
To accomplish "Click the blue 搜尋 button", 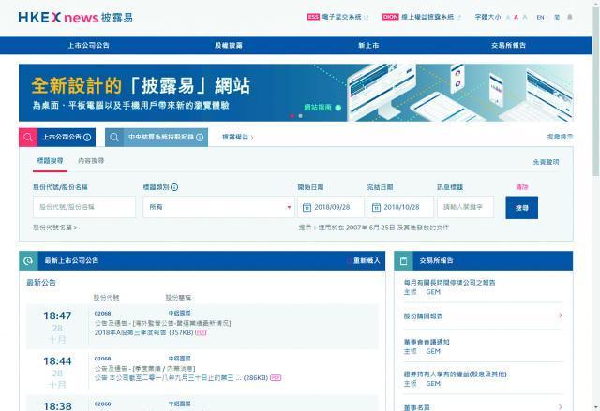I will [521, 208].
